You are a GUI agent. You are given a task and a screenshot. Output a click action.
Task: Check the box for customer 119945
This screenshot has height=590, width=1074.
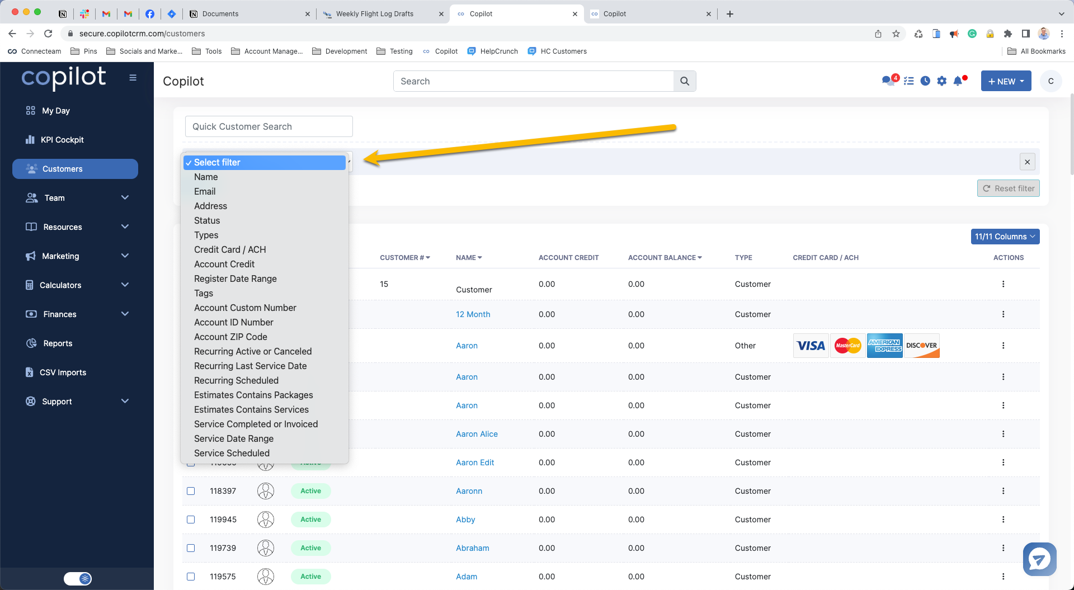tap(191, 520)
